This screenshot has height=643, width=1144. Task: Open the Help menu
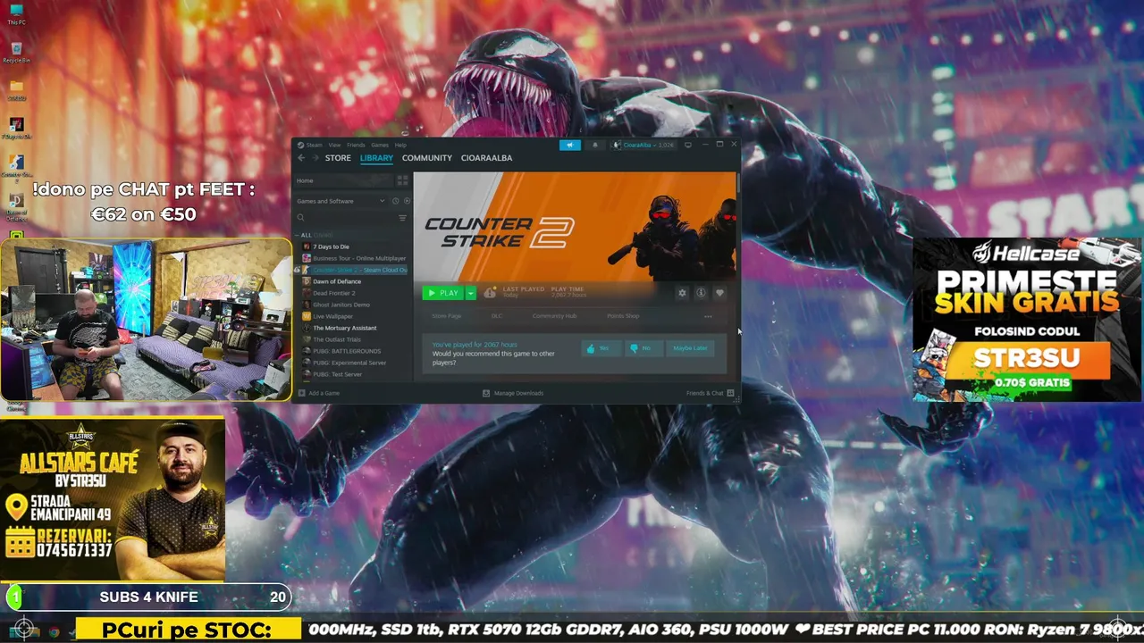pos(400,145)
